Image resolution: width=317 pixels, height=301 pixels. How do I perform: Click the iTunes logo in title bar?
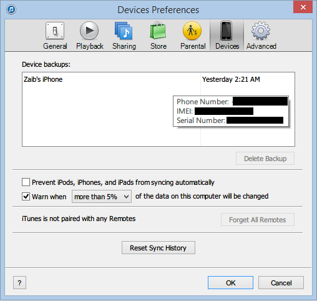point(11,9)
